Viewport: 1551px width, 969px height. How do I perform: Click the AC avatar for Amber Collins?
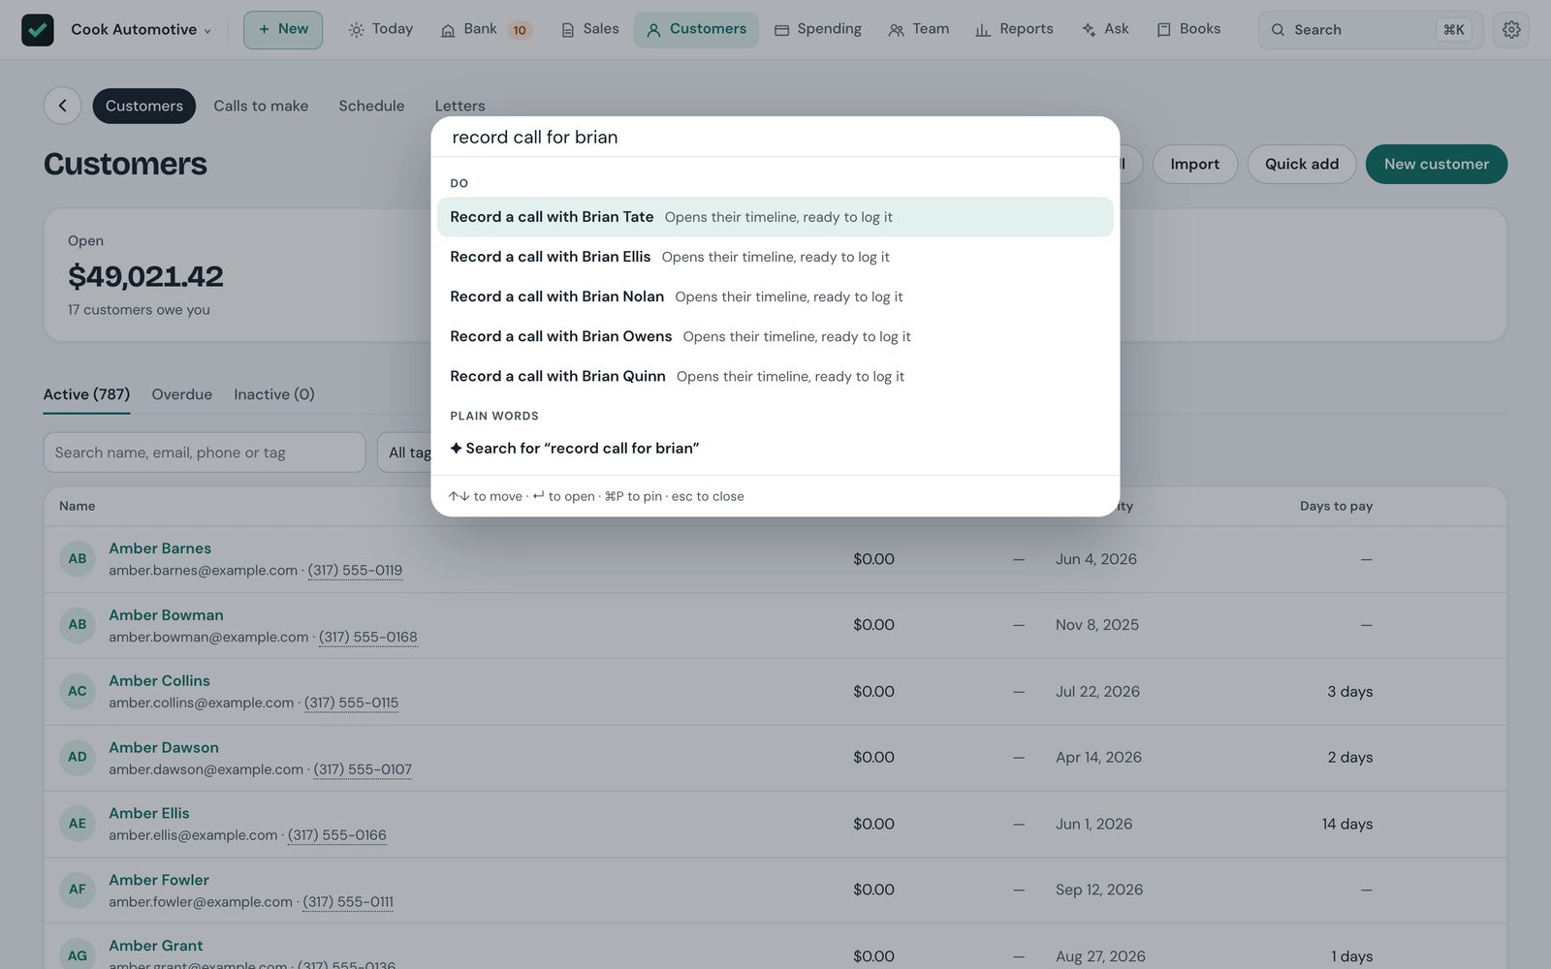point(78,692)
